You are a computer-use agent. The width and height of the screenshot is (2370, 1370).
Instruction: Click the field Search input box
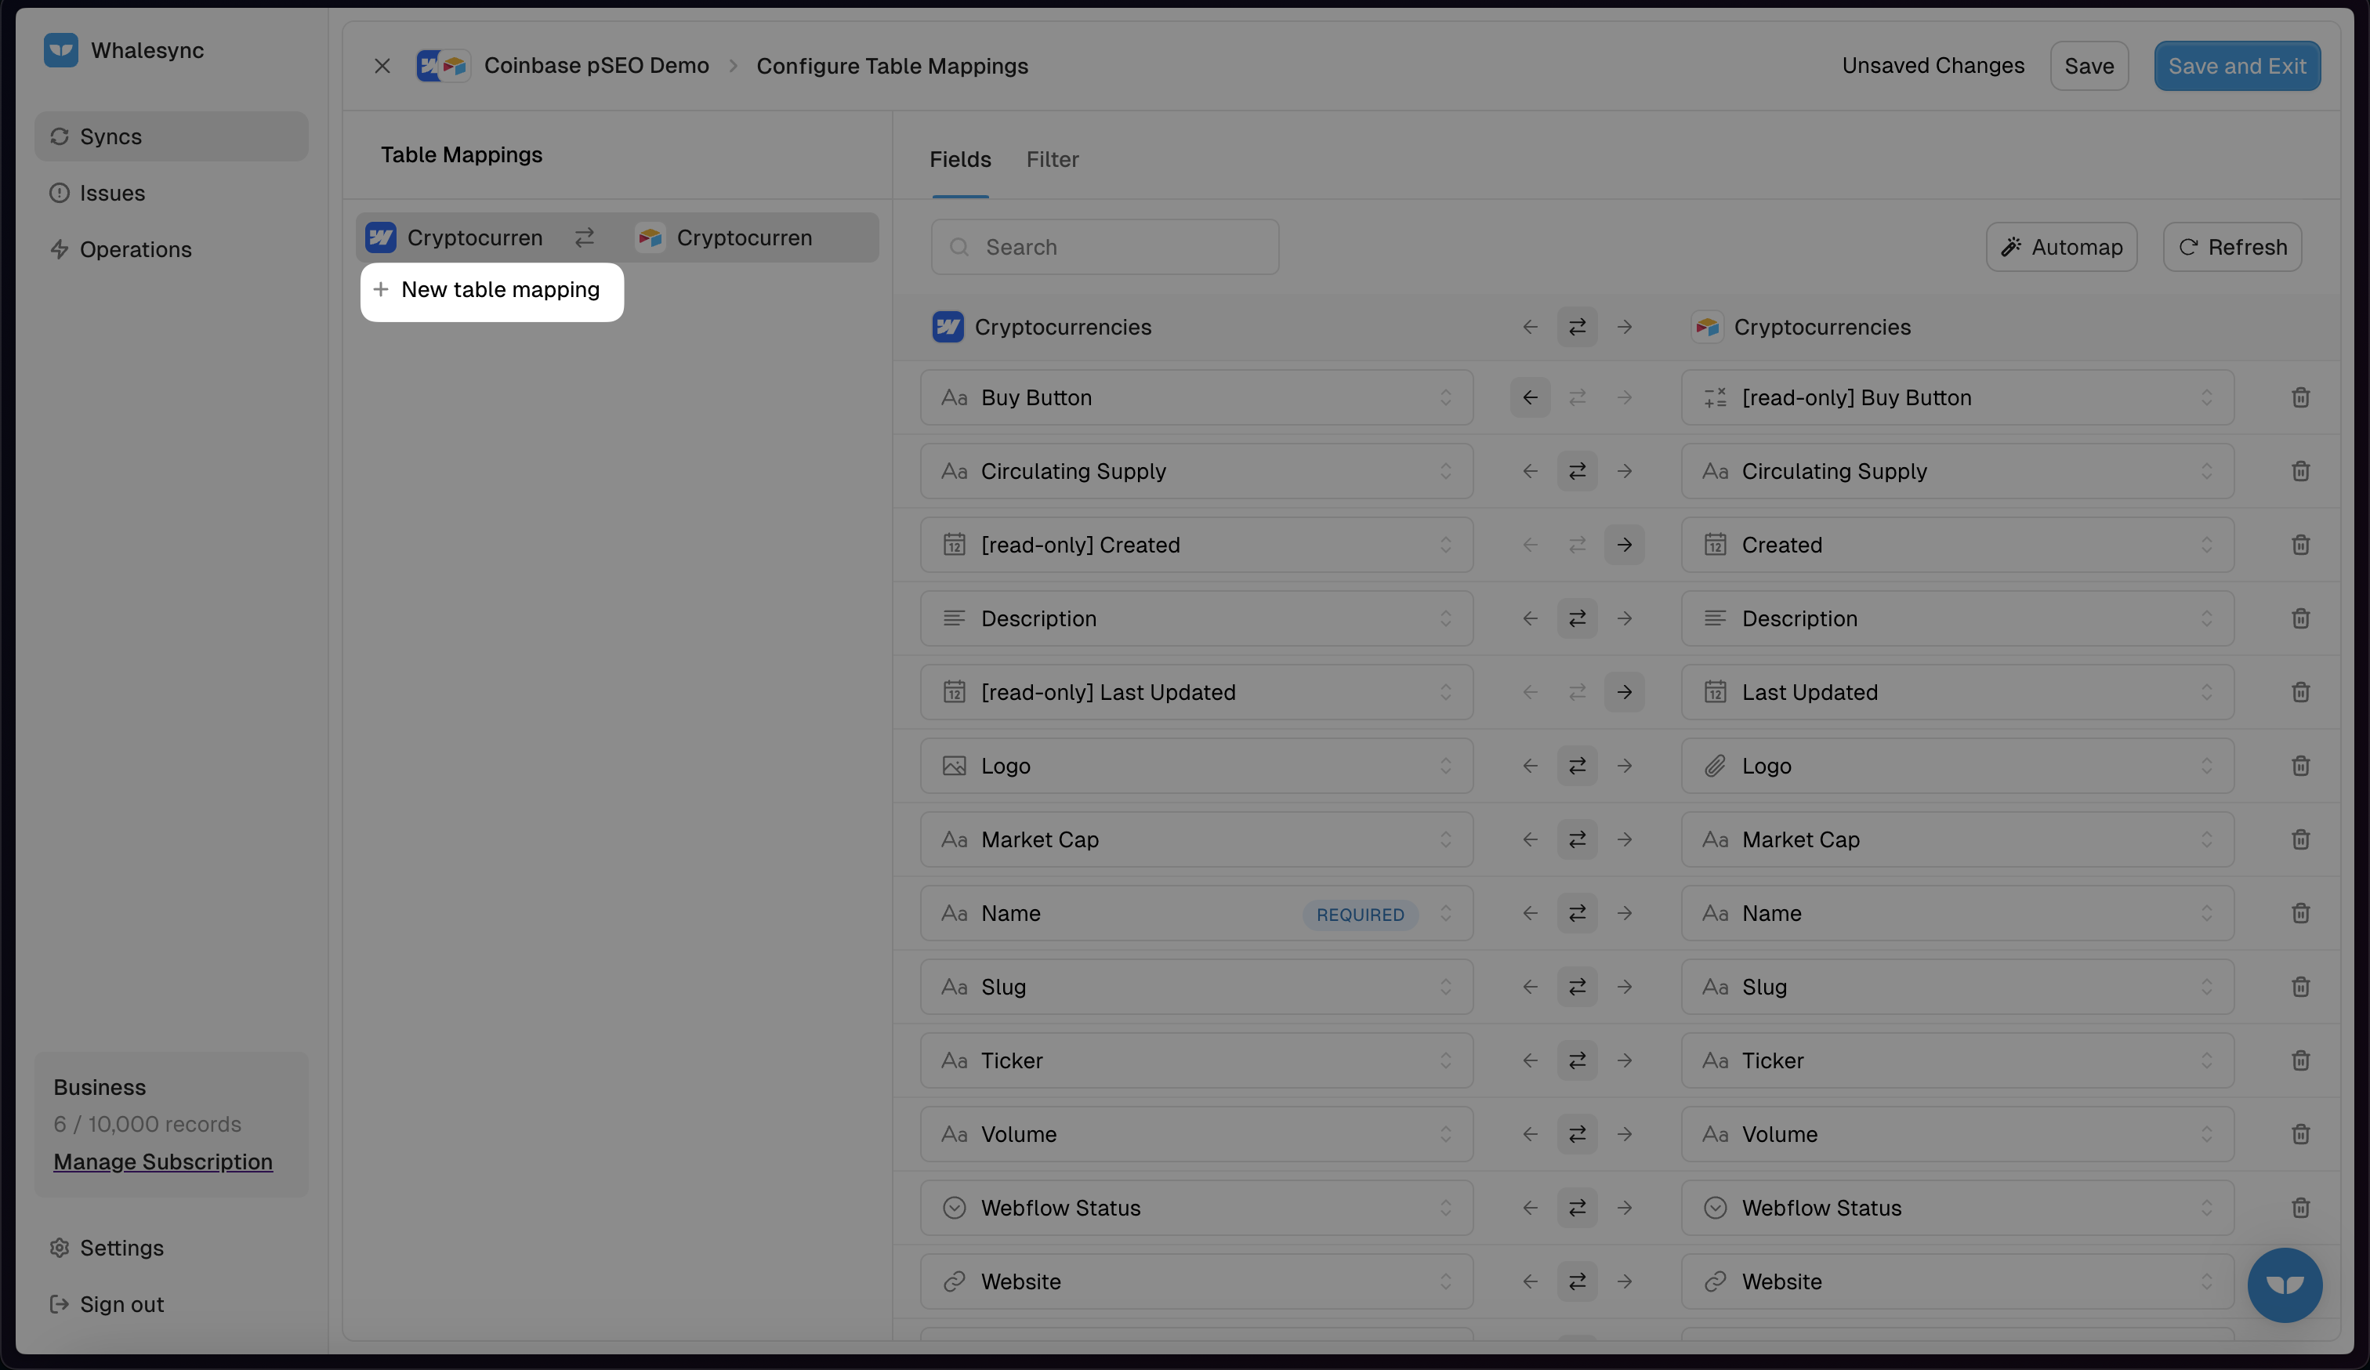(x=1104, y=248)
